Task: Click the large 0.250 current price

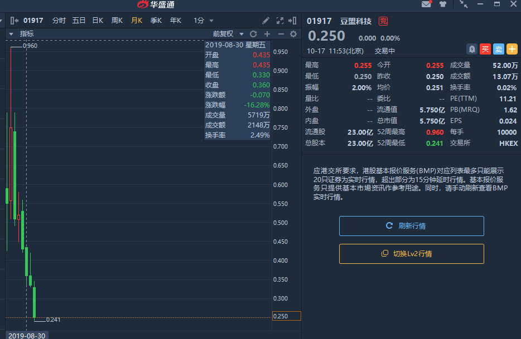Action: coord(327,36)
